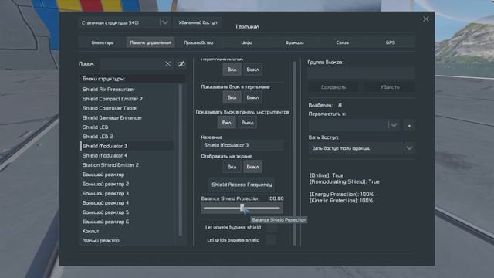
Task: Open the GPS tab
Action: [391, 42]
